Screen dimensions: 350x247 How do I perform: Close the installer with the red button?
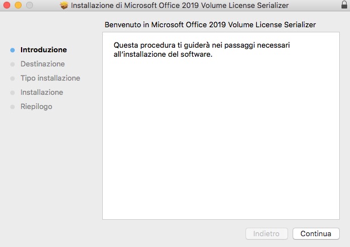coord(7,6)
